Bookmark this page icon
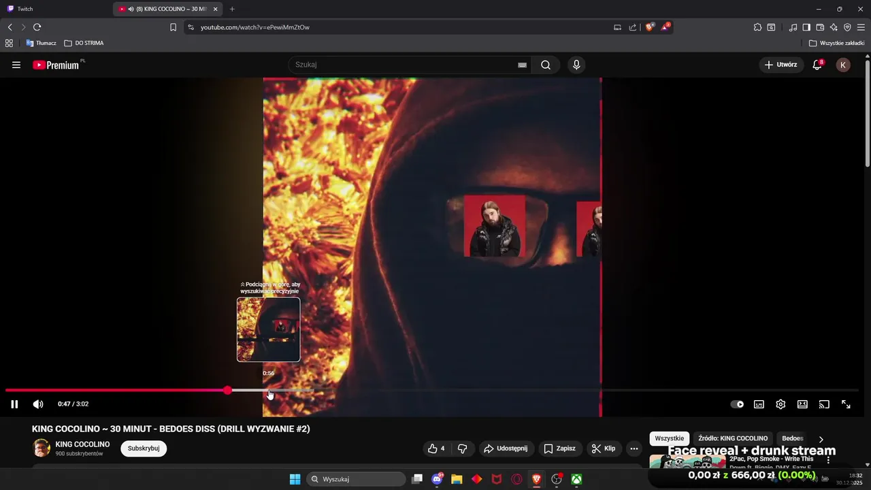 click(x=173, y=27)
